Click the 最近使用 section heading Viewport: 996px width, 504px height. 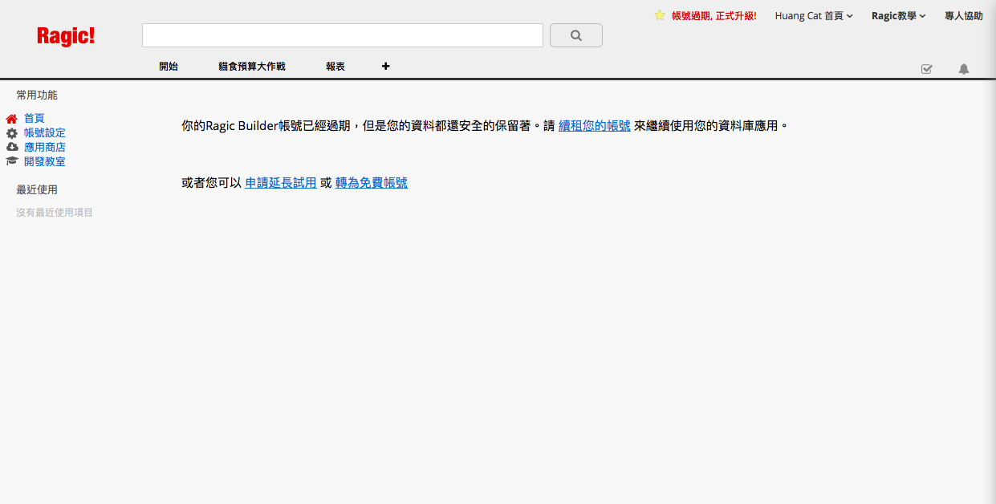coord(37,190)
